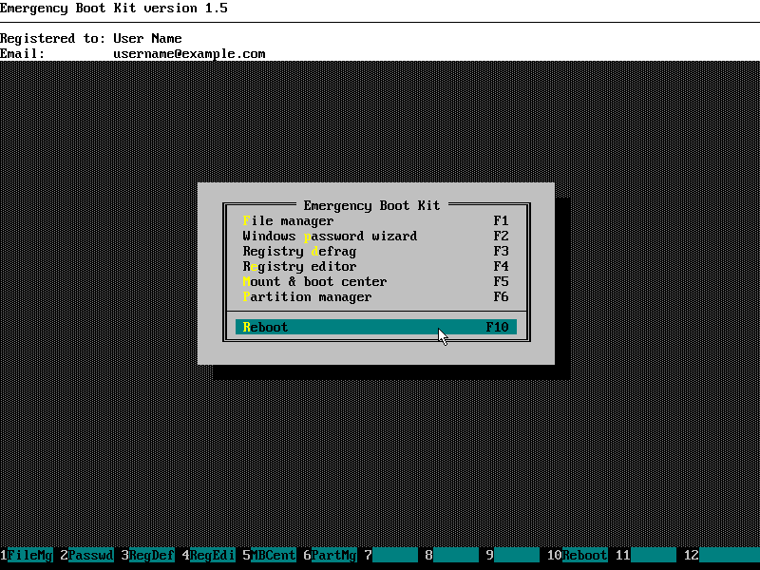Viewport: 760px width, 570px height.
Task: Click the Emergency Boot Kit dialog title
Action: point(371,205)
